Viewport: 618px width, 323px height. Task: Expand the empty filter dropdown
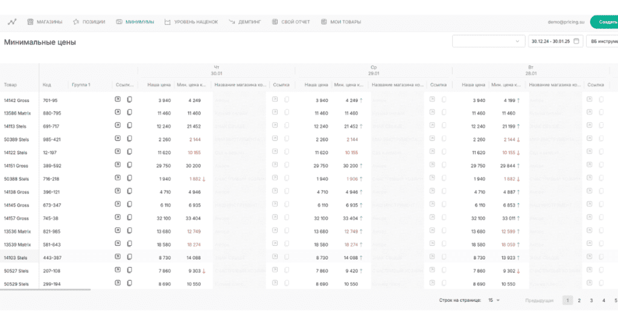point(488,41)
